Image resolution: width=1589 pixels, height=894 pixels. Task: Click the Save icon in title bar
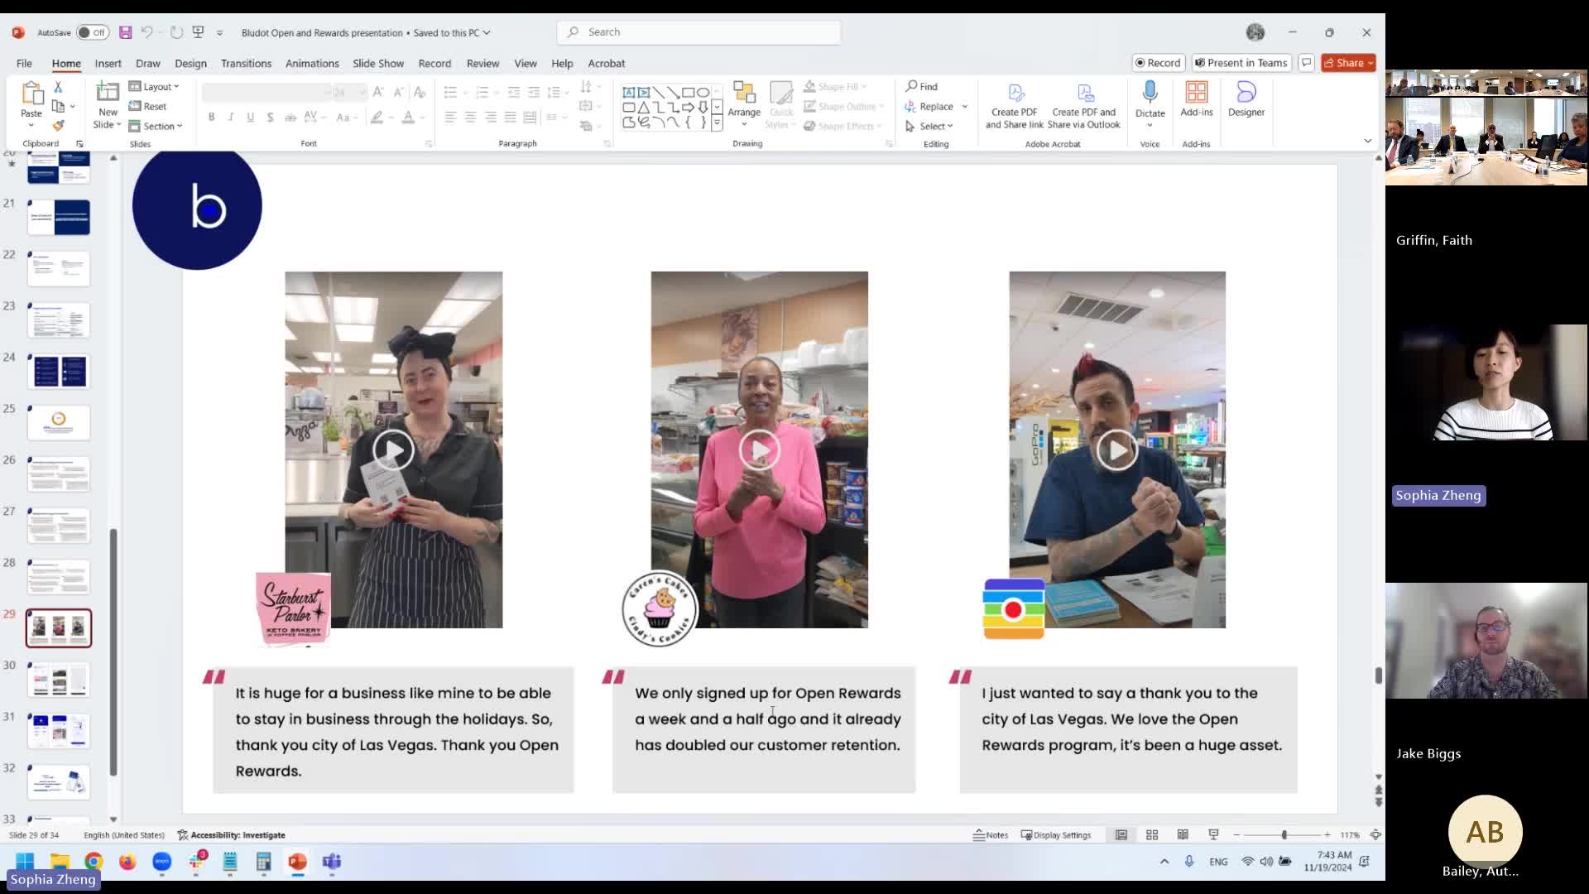126,32
